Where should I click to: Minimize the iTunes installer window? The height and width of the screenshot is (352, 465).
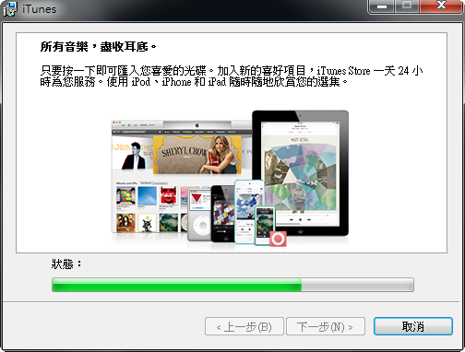[381, 6]
